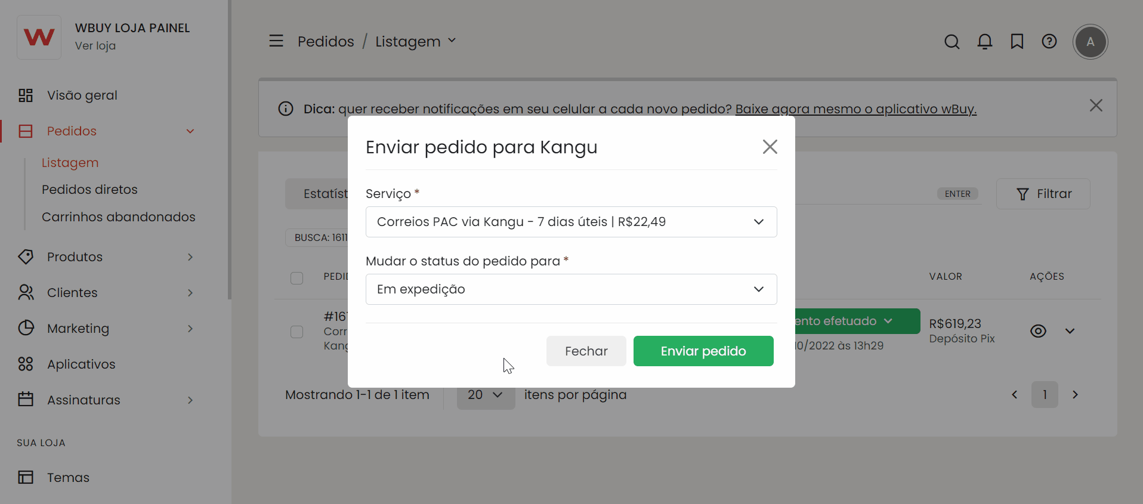This screenshot has width=1143, height=504.
Task: Open the user avatar A menu
Action: tap(1090, 42)
